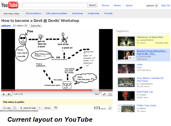
Task: Click the Sony Motion Controller E3 Tech Demo link
Action: [x=150, y=79]
